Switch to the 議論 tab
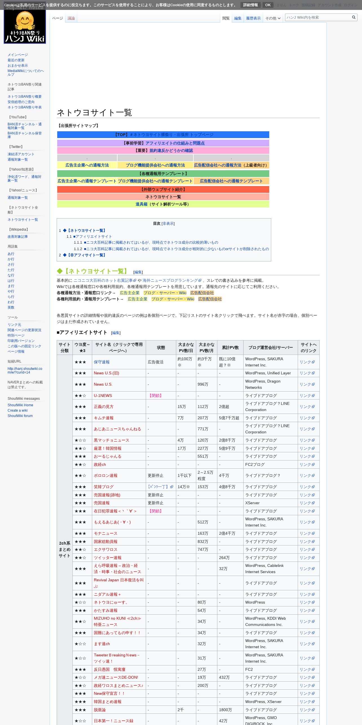The height and width of the screenshot is (725, 362). 71,18
